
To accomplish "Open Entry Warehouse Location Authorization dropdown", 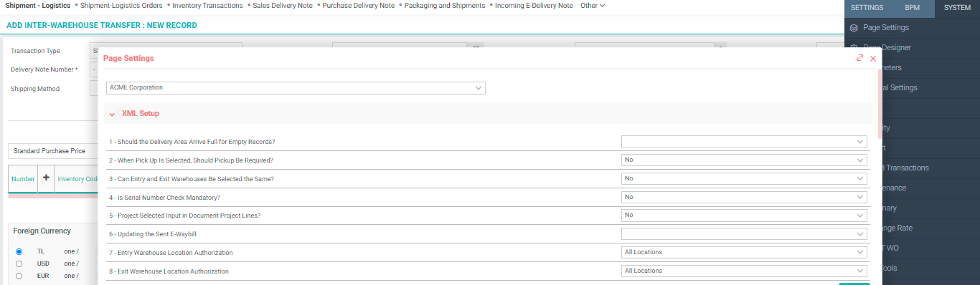I will 744,252.
